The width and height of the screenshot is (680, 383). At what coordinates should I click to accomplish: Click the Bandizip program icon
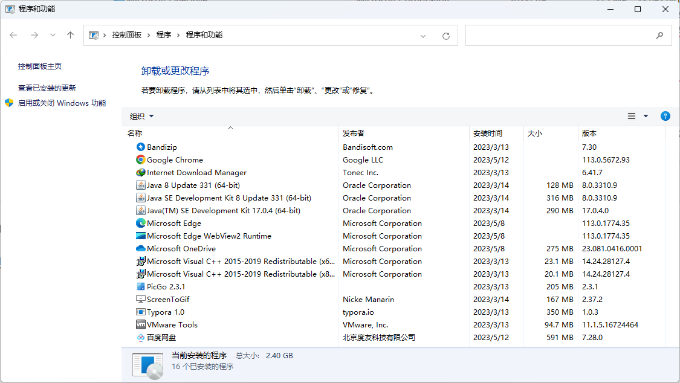point(140,147)
